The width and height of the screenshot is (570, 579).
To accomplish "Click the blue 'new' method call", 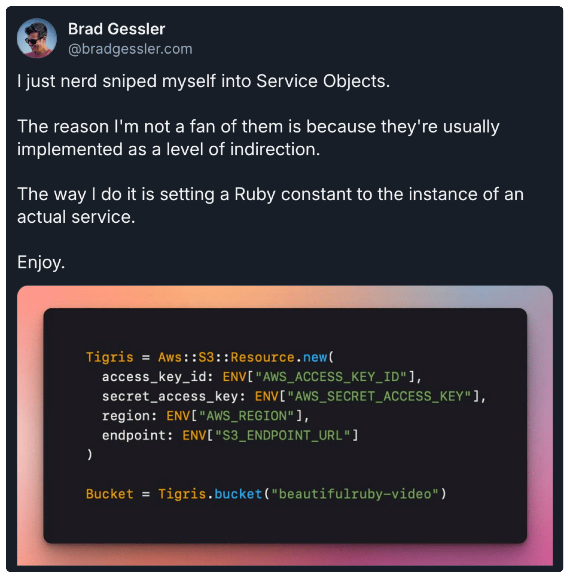I will tap(315, 357).
